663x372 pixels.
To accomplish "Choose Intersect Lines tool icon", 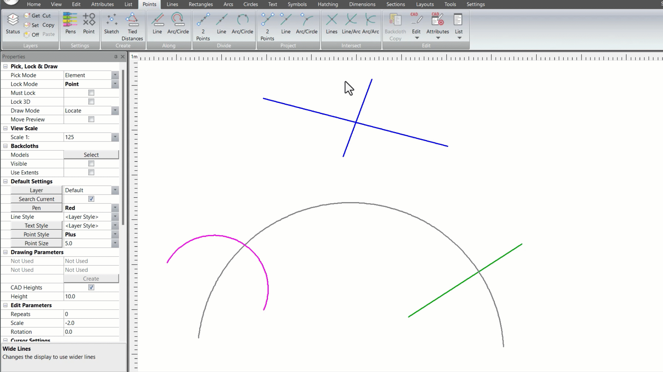I will coord(331,21).
